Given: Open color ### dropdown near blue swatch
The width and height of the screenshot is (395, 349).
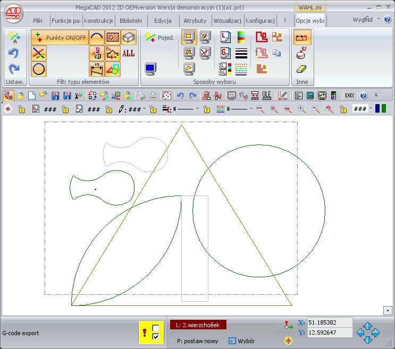Looking at the screenshot, I should (371, 108).
